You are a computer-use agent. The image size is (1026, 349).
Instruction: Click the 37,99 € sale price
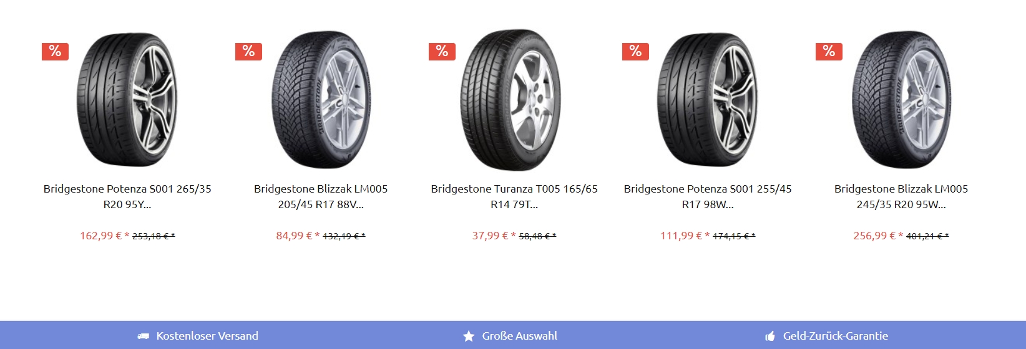tap(491, 236)
